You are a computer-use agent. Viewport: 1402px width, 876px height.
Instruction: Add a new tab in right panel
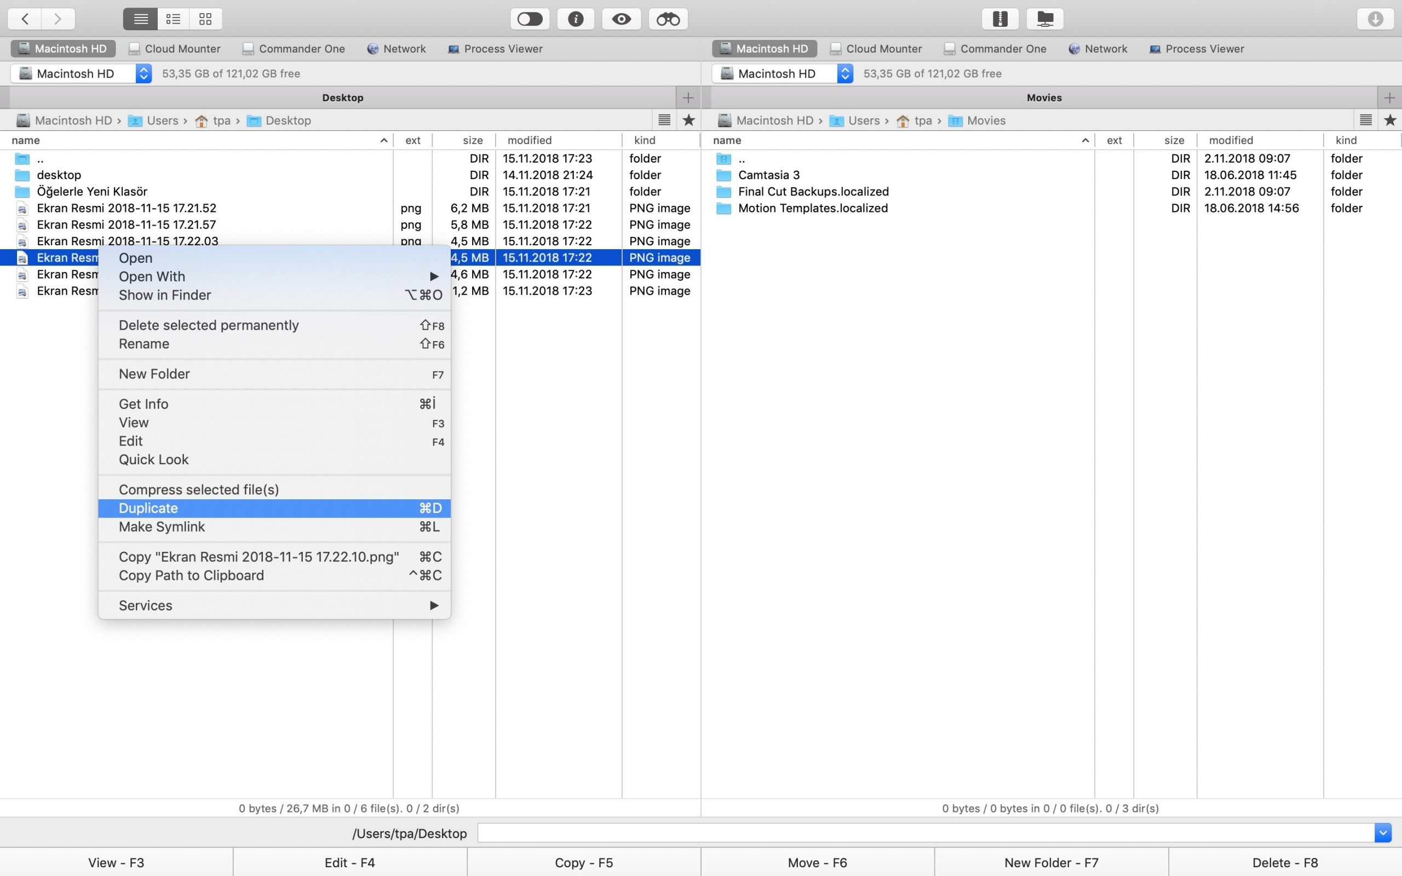(1389, 97)
